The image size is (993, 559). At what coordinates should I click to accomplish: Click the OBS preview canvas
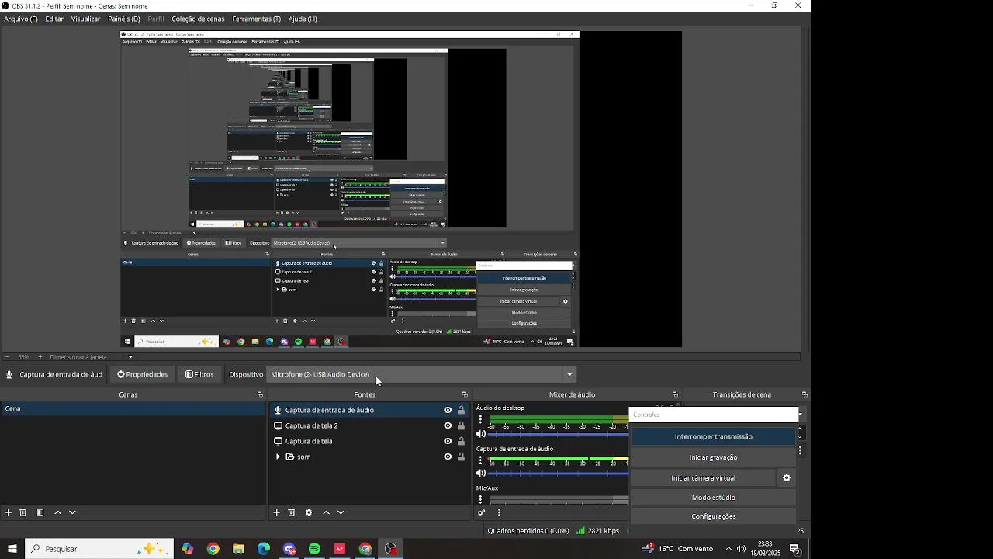tap(401, 189)
